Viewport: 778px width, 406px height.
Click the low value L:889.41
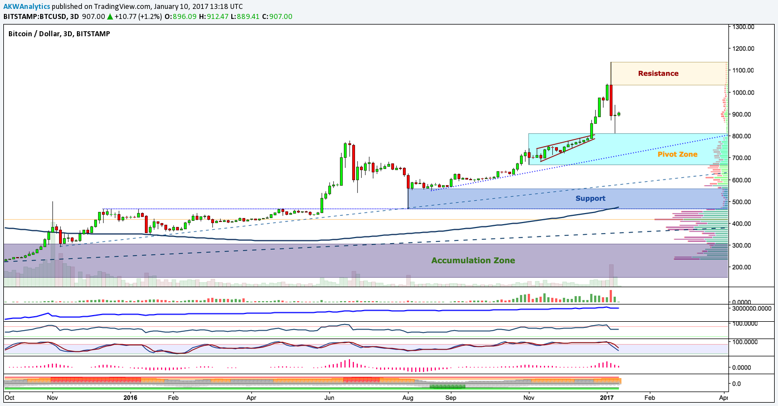point(246,17)
